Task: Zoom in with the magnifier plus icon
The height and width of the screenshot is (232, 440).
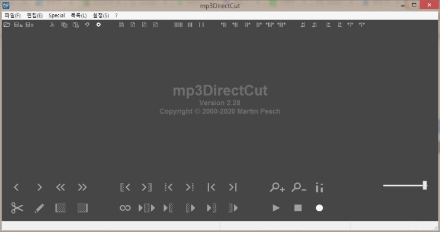Action: (x=277, y=187)
